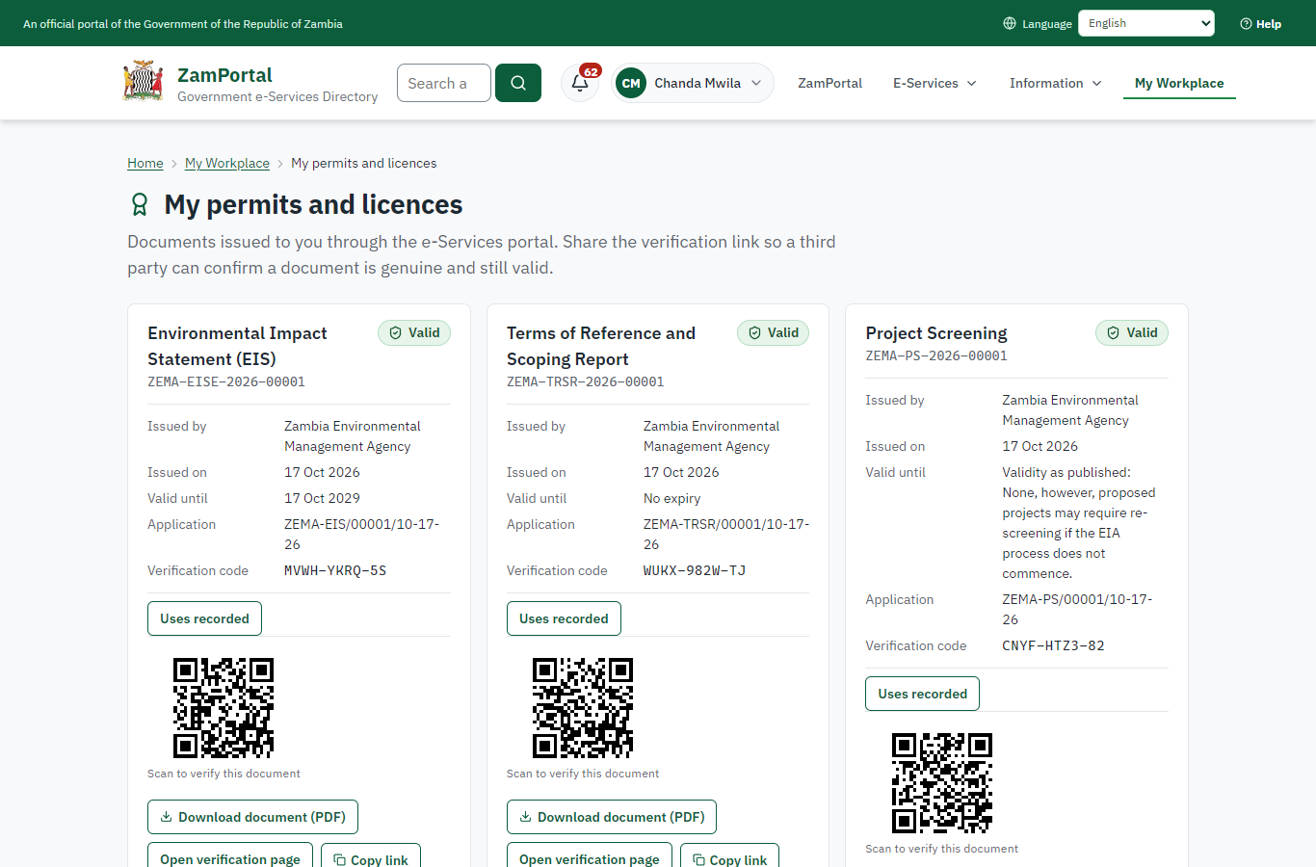This screenshot has height=867, width=1316.
Task: Copy link for EIS card
Action: tap(371, 856)
